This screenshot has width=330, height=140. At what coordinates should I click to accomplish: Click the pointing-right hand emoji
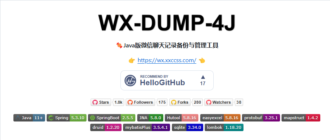(x=132, y=61)
